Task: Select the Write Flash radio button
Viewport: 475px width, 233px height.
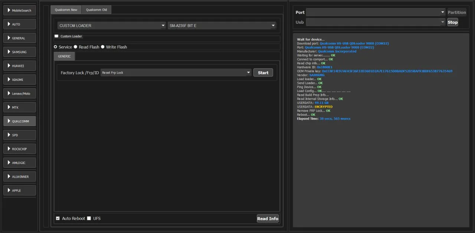Action: tap(103, 47)
